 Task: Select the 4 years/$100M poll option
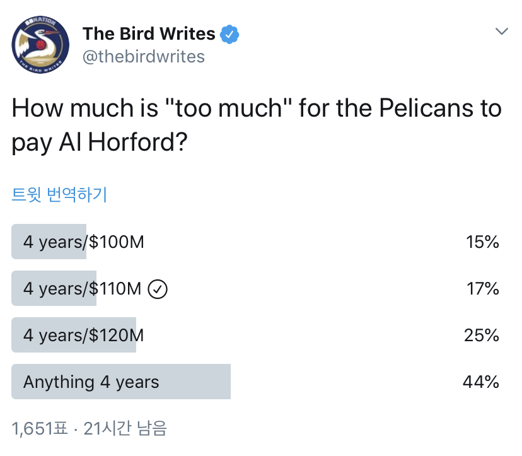pos(84,242)
